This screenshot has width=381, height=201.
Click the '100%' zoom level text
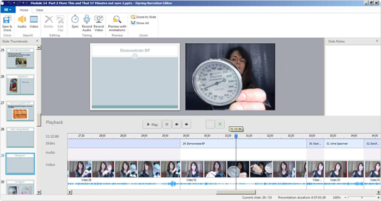pos(336,198)
